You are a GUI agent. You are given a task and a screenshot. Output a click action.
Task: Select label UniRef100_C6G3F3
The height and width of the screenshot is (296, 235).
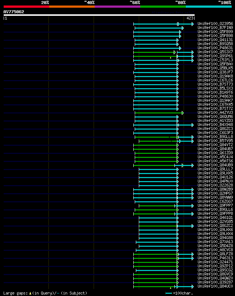pos(216,133)
